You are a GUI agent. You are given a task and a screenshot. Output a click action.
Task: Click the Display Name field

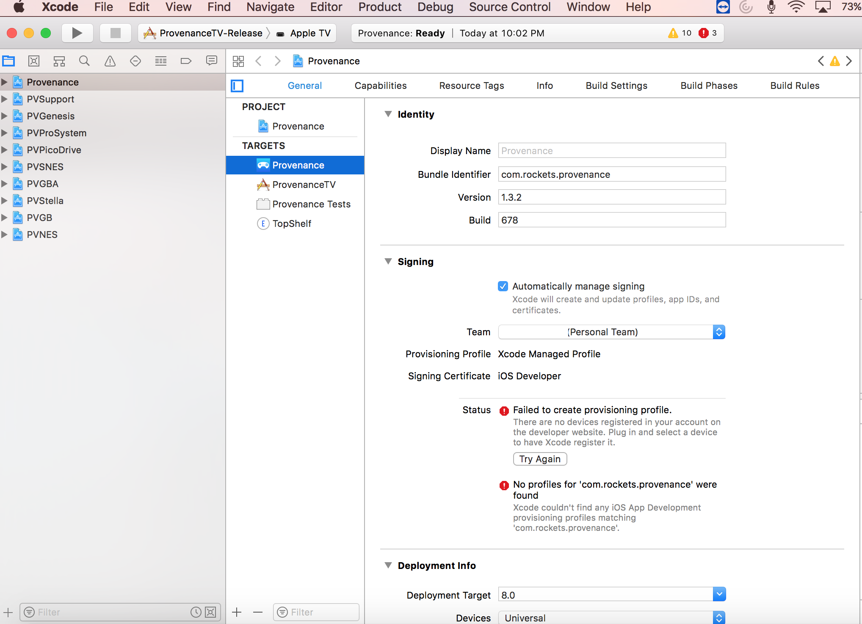click(x=612, y=150)
